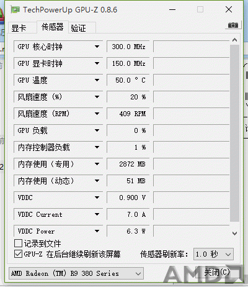Click the 关闭(C) button
The height and width of the screenshot is (287, 248).
(x=217, y=272)
